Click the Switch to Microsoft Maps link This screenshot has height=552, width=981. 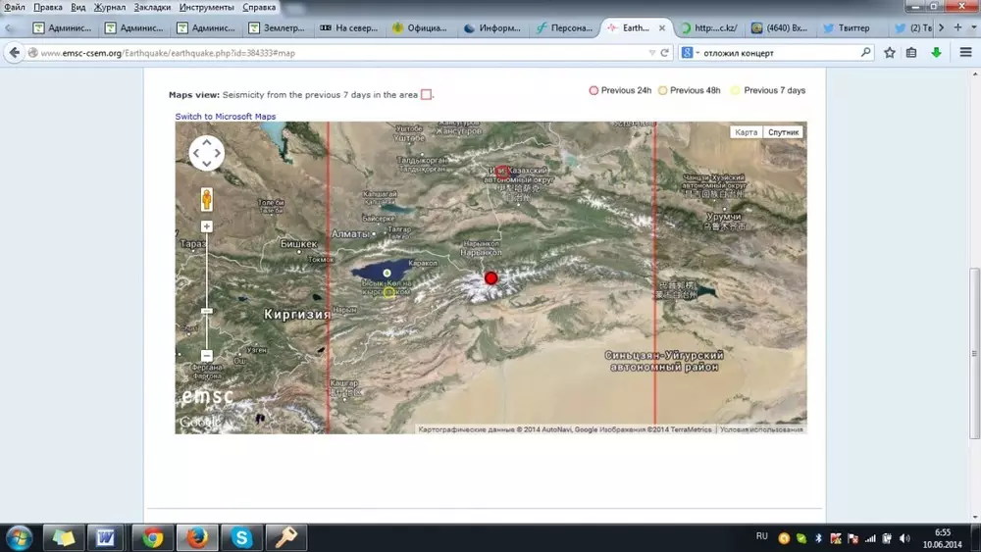226,117
